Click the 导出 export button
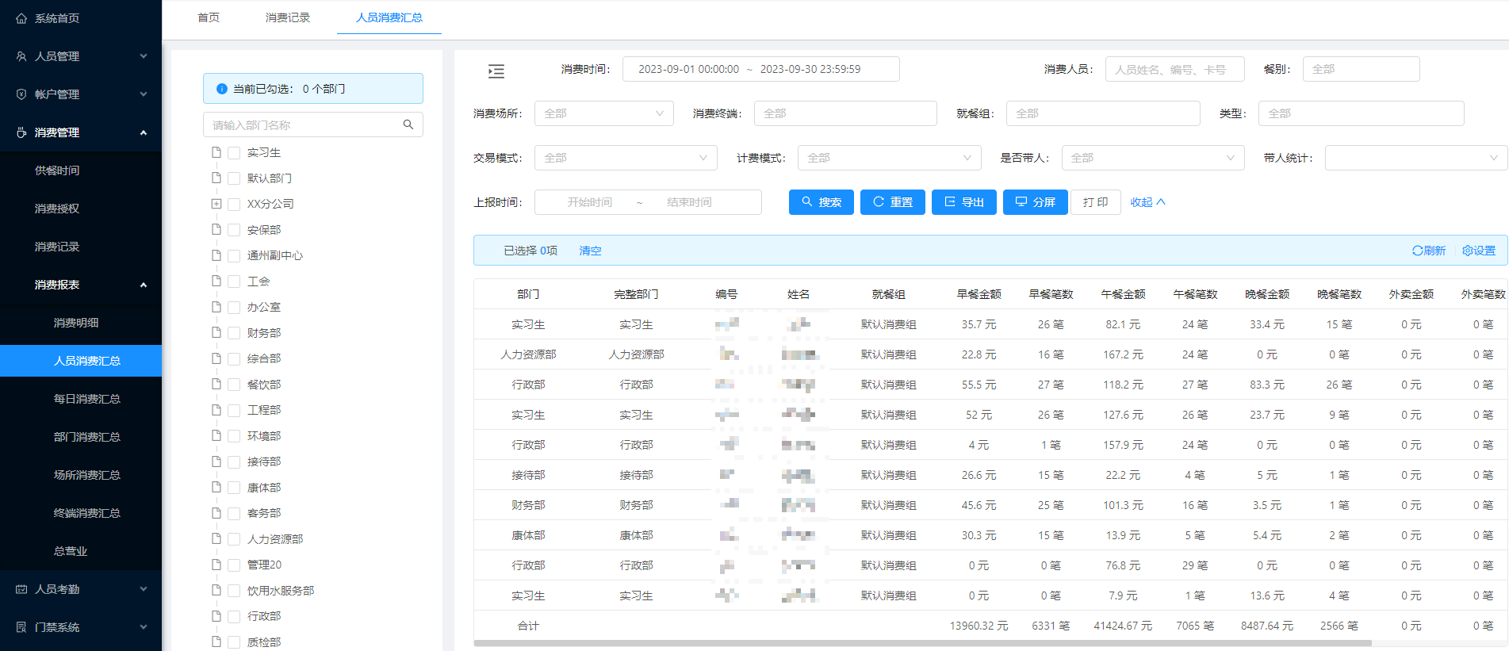The image size is (1509, 651). pyautogui.click(x=964, y=202)
